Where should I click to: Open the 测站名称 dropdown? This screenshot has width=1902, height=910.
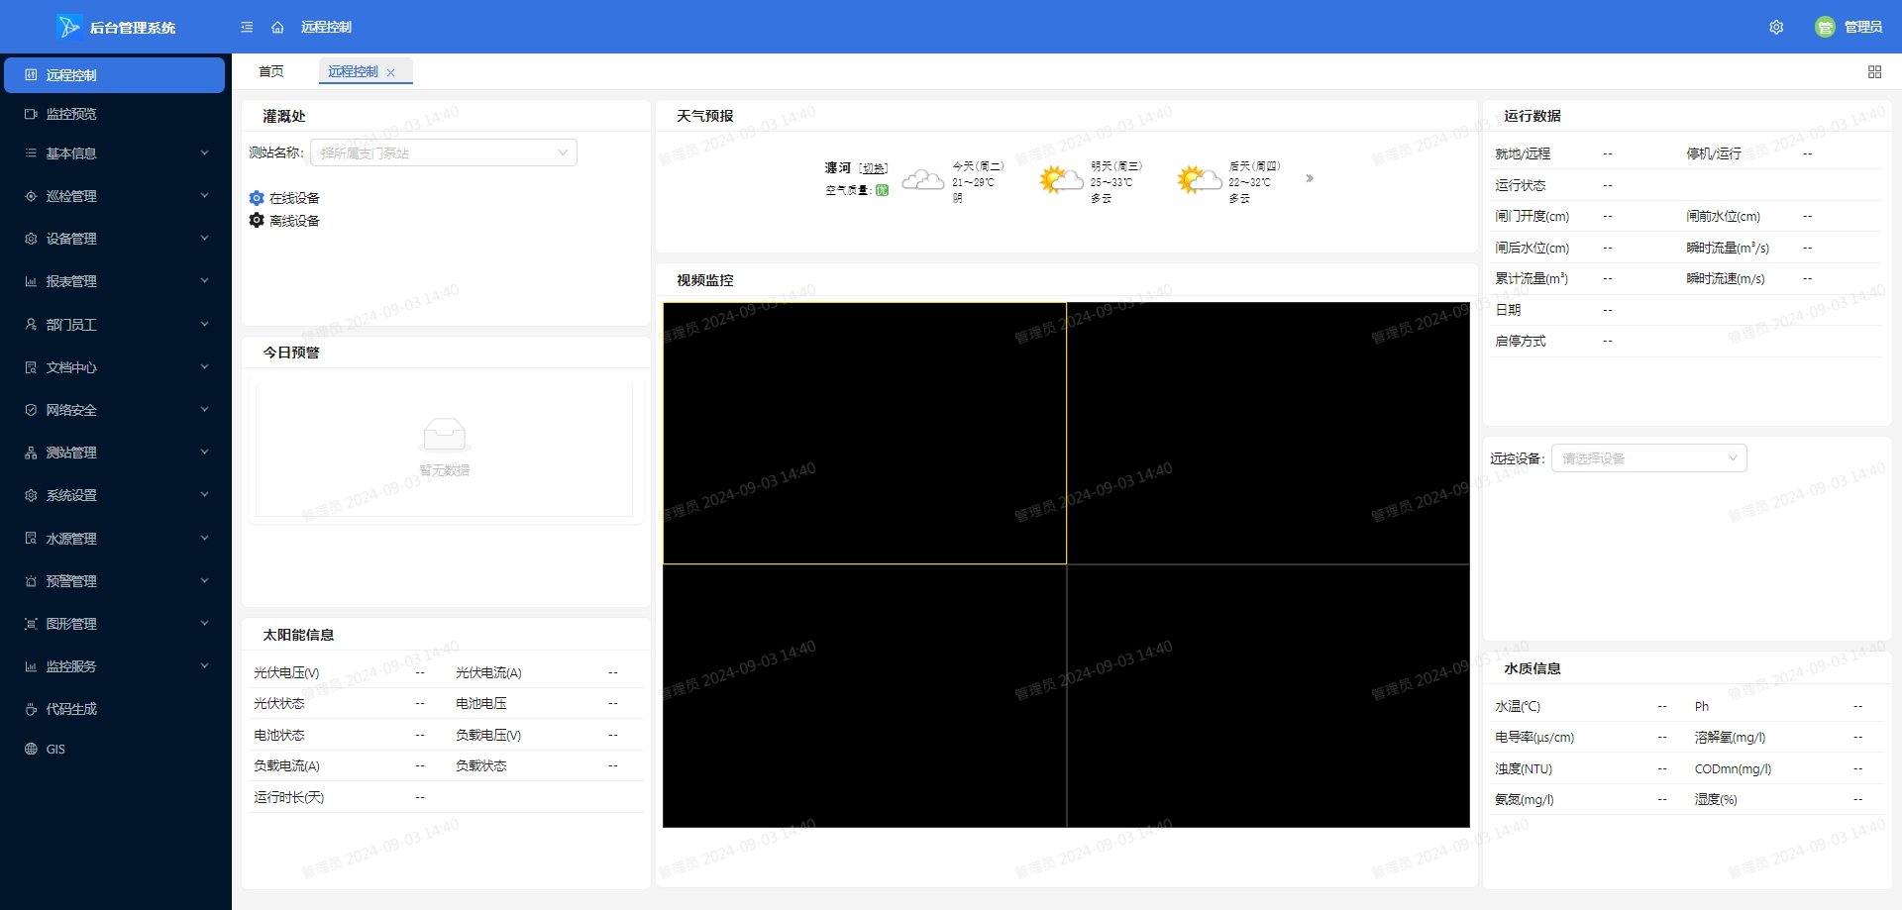pyautogui.click(x=444, y=152)
